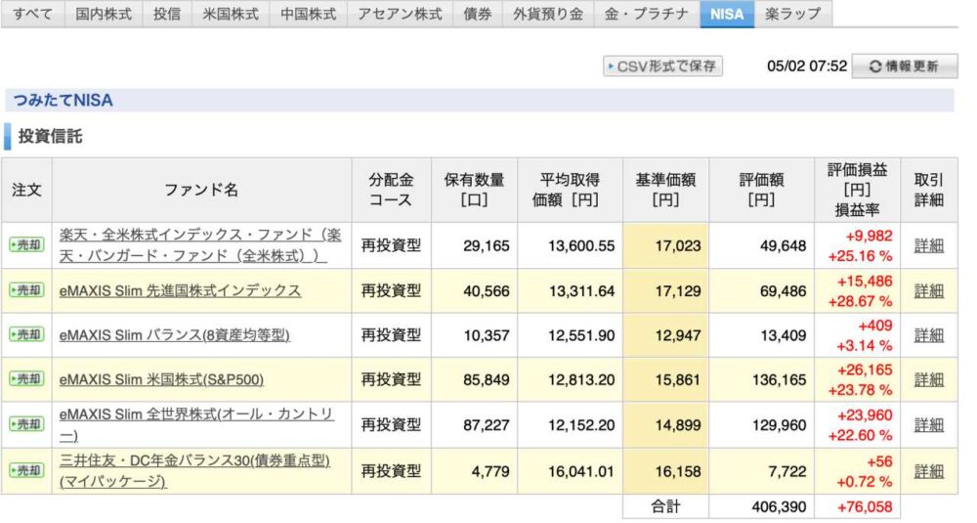The width and height of the screenshot is (977, 523).
Task: Click timestamp 05/02 07:52
Action: [x=807, y=66]
